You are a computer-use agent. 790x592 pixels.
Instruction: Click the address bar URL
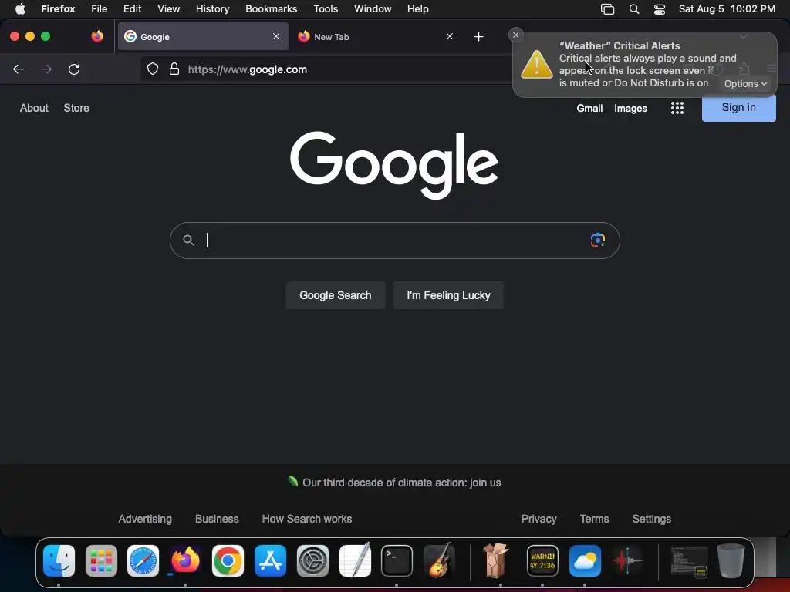(248, 69)
